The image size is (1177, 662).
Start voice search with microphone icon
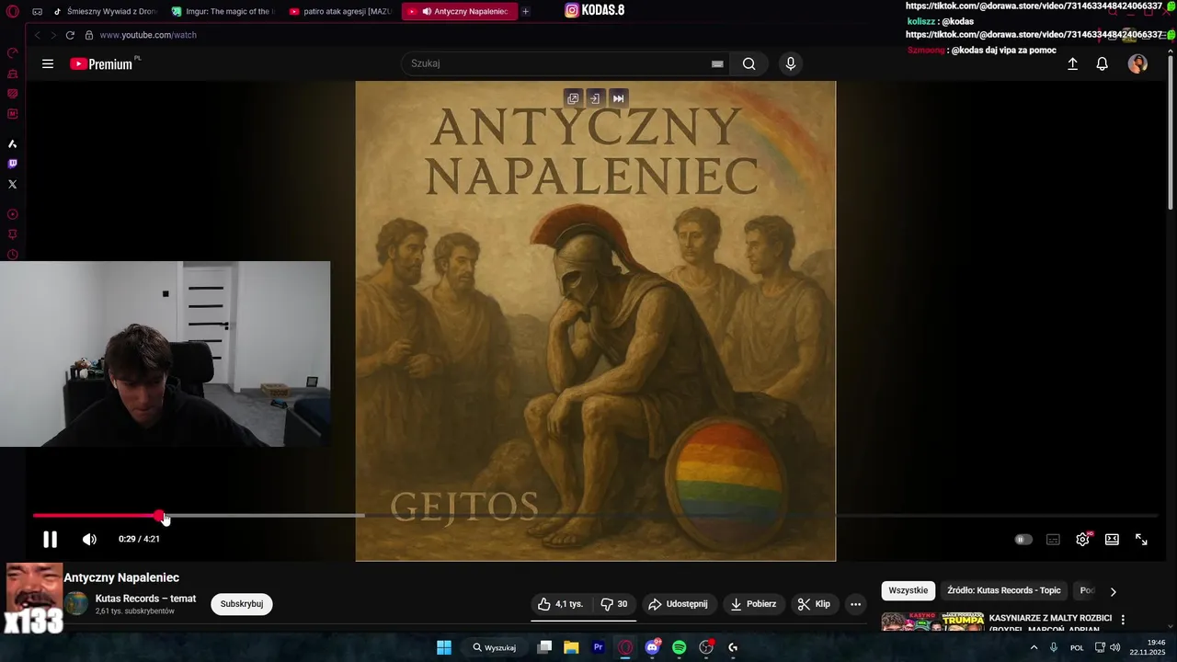point(790,63)
